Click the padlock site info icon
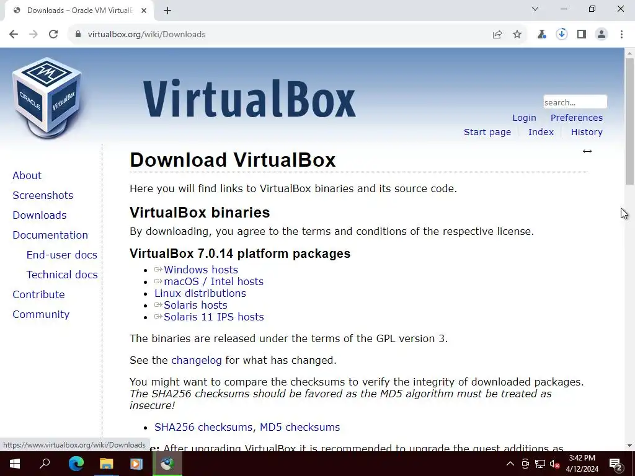 point(78,35)
